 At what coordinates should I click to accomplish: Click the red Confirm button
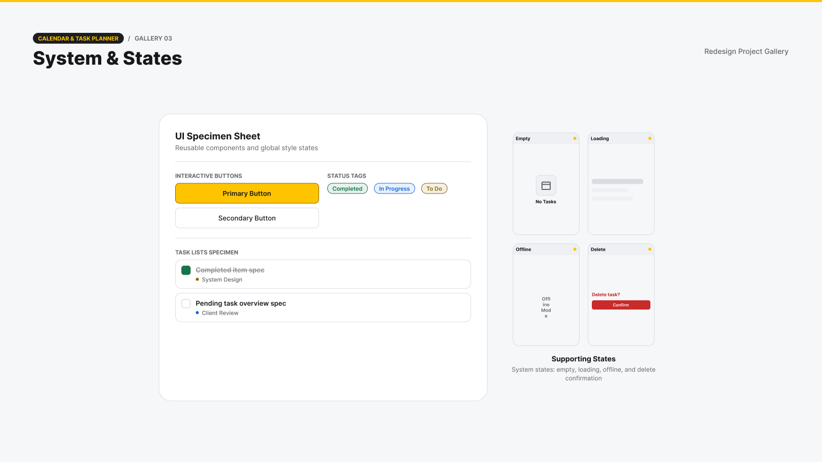(621, 305)
